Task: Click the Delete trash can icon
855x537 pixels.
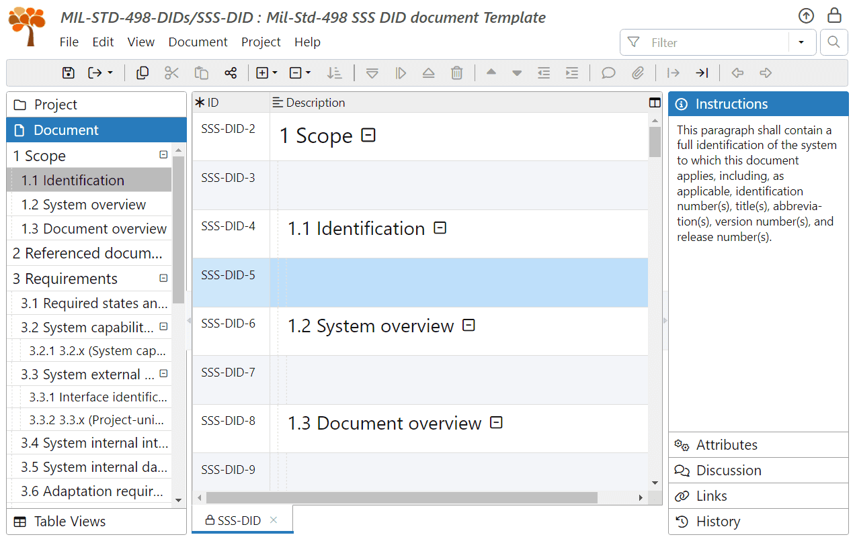Action: (x=457, y=73)
